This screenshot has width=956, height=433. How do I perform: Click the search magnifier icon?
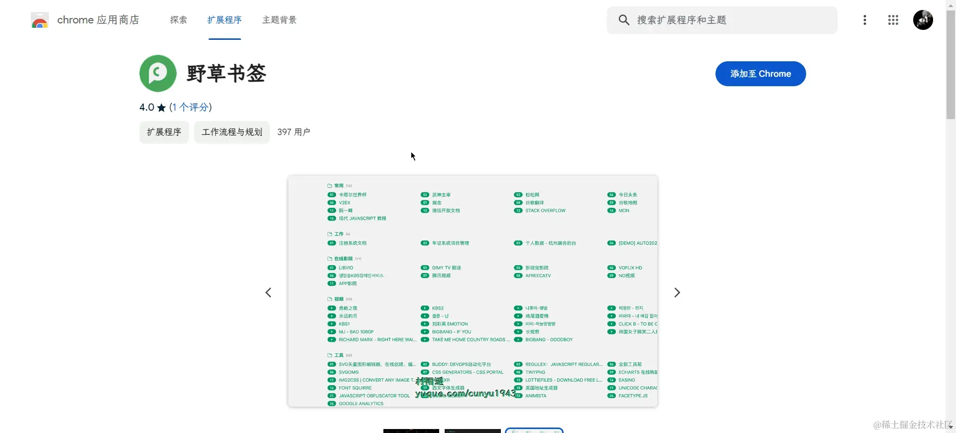(624, 20)
